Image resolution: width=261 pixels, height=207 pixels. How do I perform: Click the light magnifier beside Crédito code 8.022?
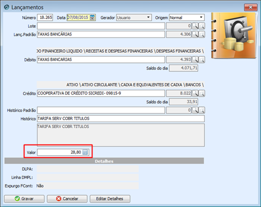202,93
